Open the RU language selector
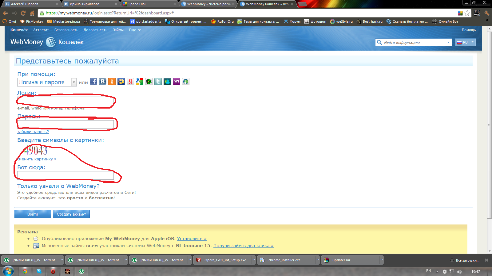Image resolution: width=492 pixels, height=276 pixels. pos(465,42)
